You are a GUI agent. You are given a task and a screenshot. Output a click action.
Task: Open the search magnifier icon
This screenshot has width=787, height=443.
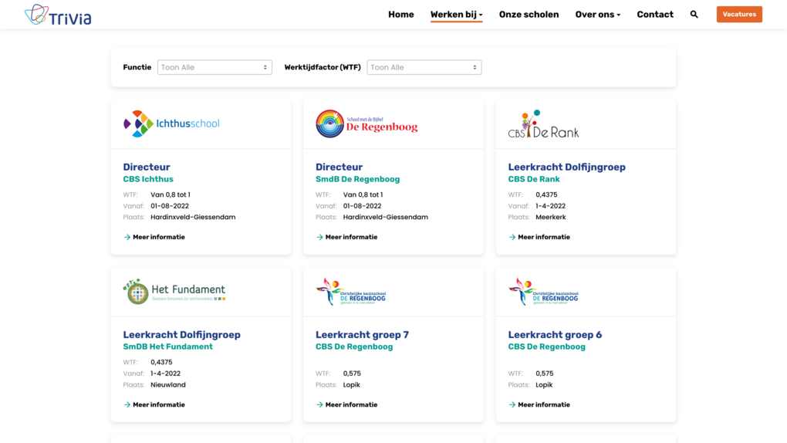[694, 15]
